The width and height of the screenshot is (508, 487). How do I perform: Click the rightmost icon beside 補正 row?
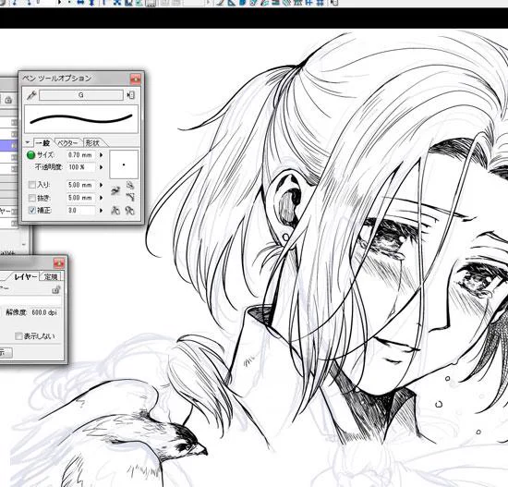(130, 211)
